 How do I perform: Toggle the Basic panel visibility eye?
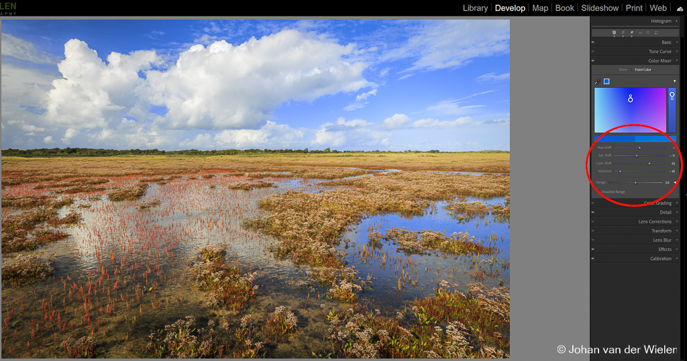(x=593, y=42)
